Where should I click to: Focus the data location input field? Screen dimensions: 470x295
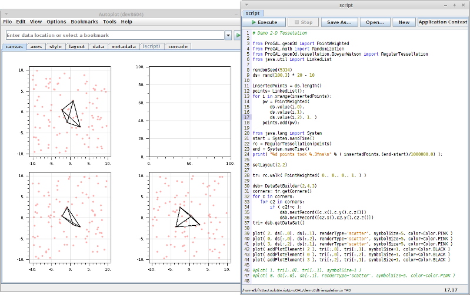[x=114, y=36]
